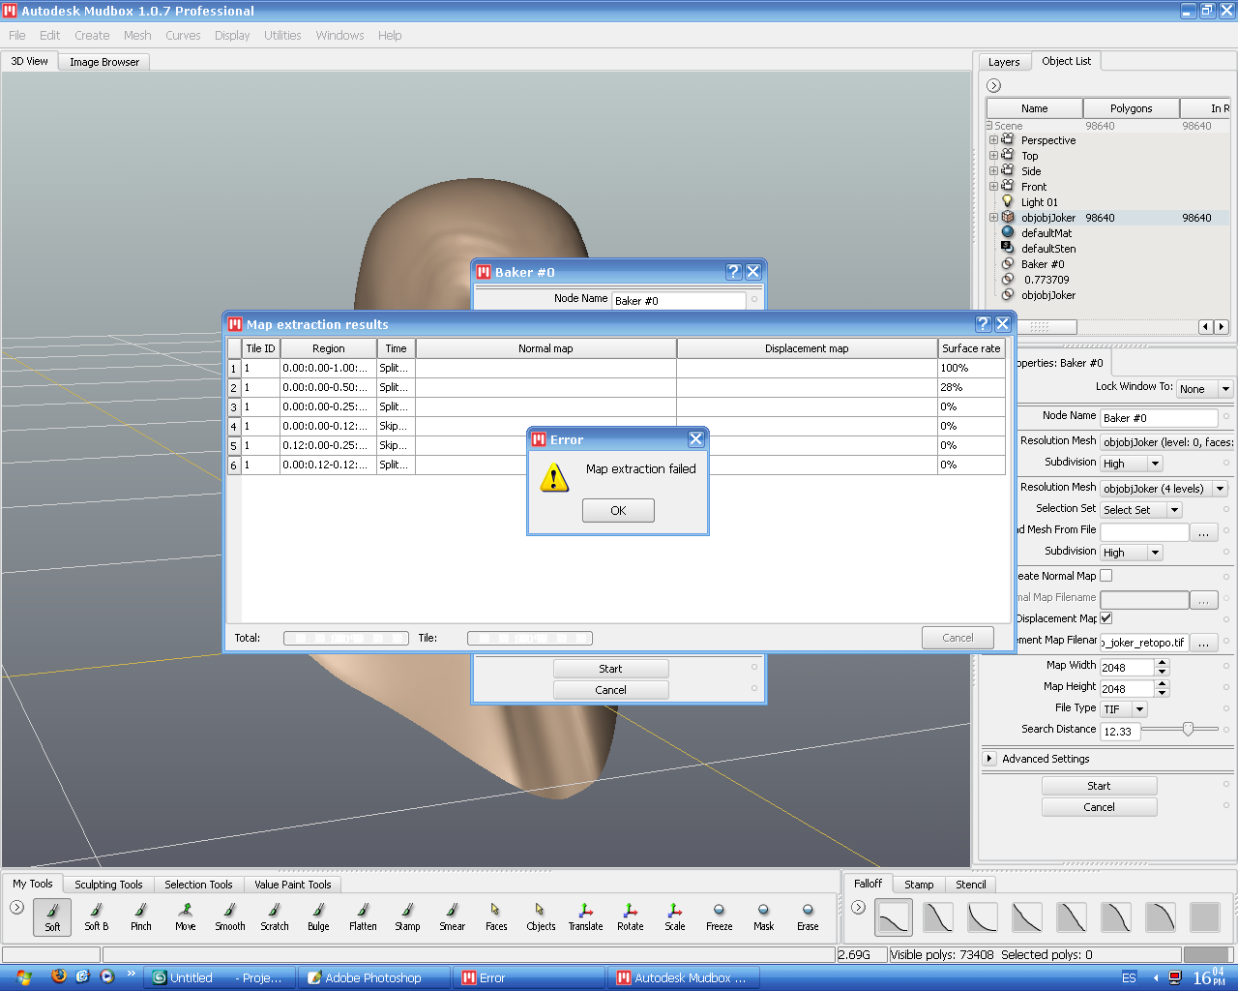Switch to the Layers tab
The width and height of the screenshot is (1238, 991).
1004,62
